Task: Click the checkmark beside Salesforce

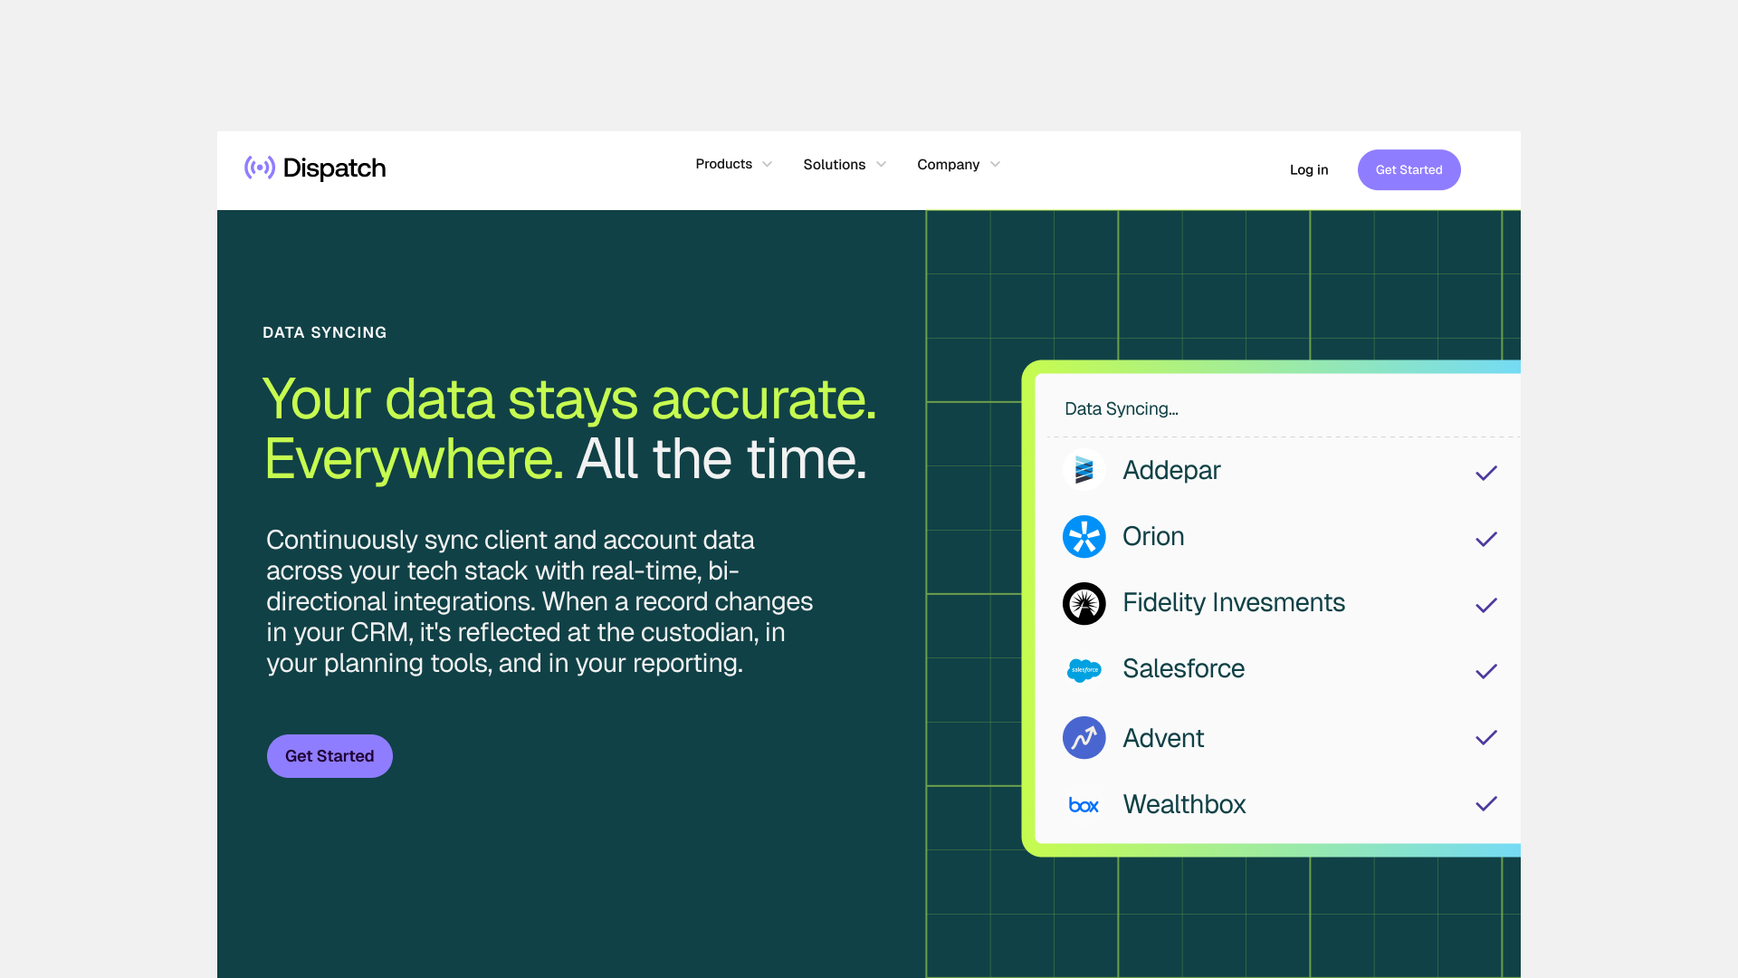Action: coord(1486,671)
